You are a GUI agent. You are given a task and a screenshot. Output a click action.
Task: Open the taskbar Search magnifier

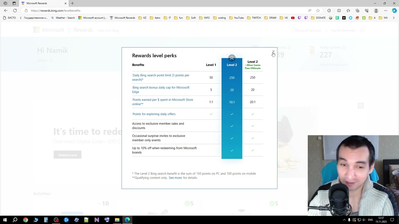pyautogui.click(x=15, y=220)
